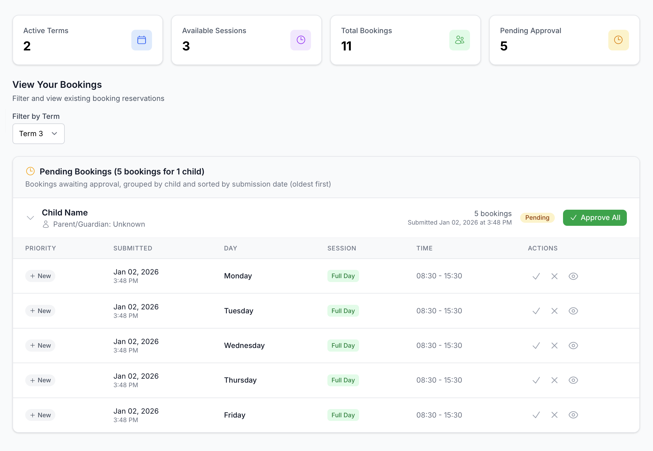View Friday's booking details via the eye icon
Image resolution: width=653 pixels, height=451 pixels.
tap(573, 415)
